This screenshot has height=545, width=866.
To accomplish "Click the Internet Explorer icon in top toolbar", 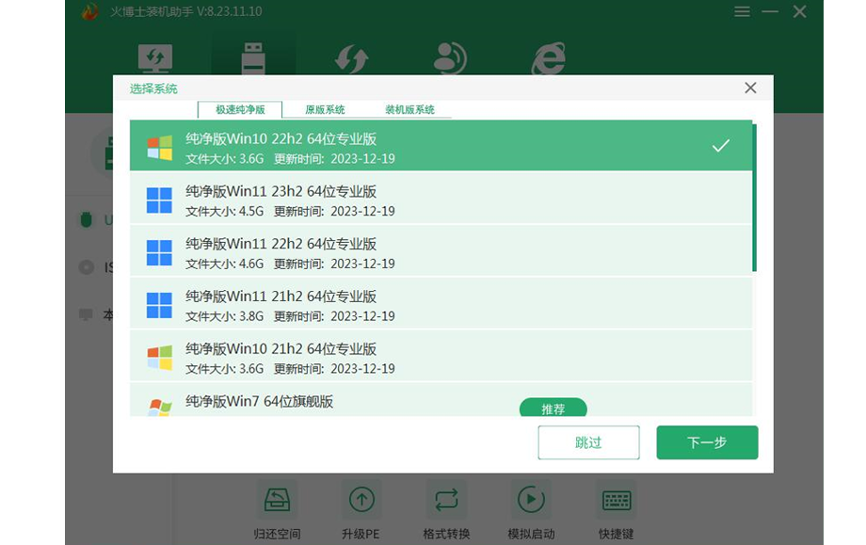I will coord(548,58).
